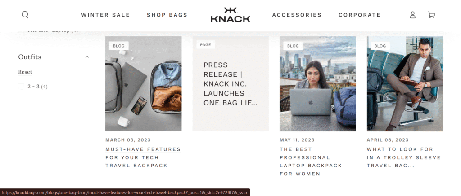Collapse the Outfits filter chevron
The image size is (461, 196).
[87, 57]
